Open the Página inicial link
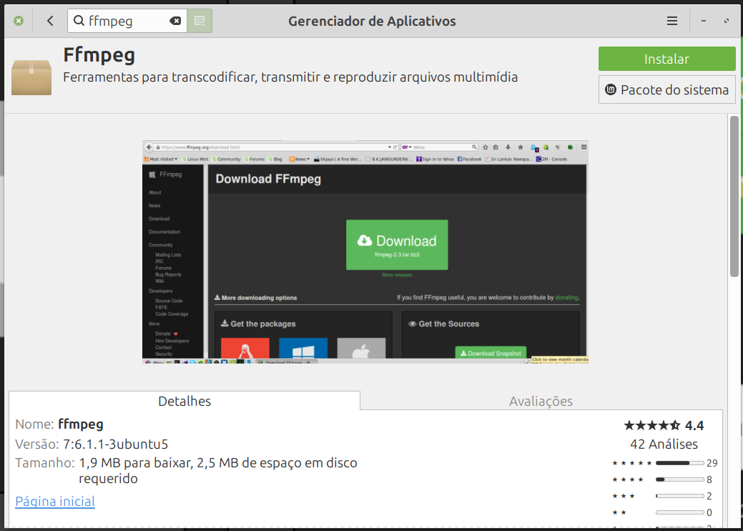Screen dimensions: 743x531 55,501
